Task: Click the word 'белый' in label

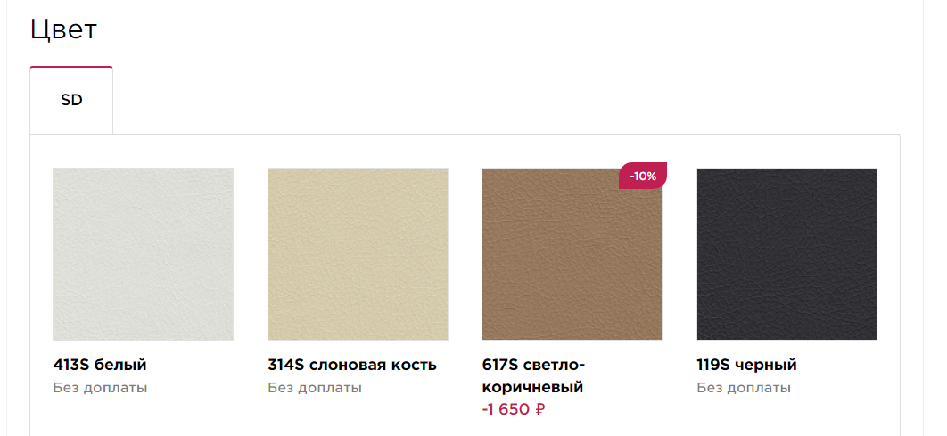Action: [120, 365]
